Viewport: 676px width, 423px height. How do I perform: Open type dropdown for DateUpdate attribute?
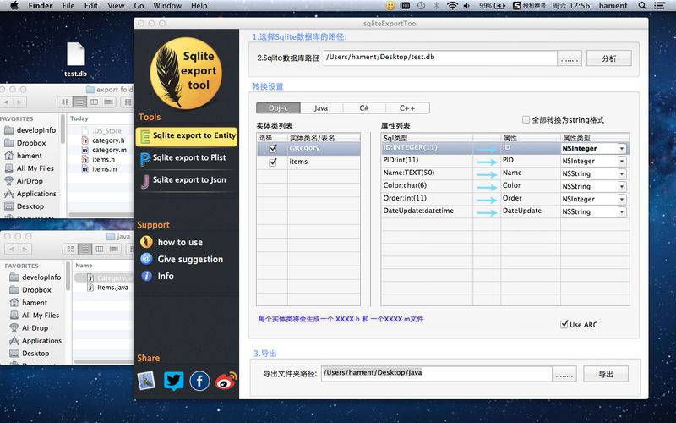(622, 212)
